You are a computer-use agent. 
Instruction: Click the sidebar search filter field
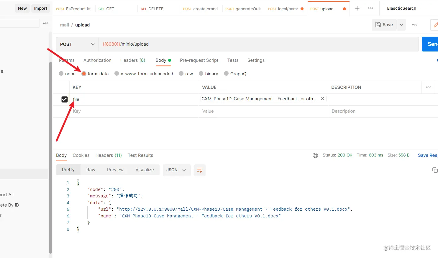tap(19, 23)
